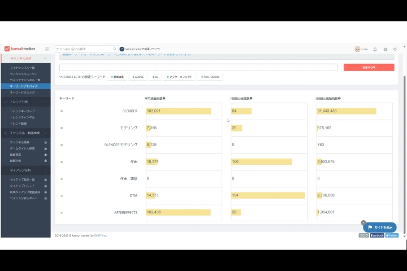Click the BLENDER 103,021 average views bar
Image resolution: width=407 pixels, height=271 pixels.
point(179,111)
